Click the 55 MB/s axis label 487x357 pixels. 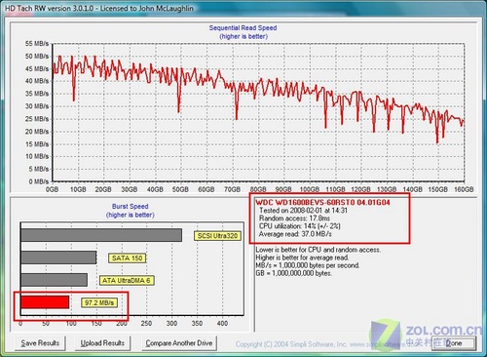37,44
